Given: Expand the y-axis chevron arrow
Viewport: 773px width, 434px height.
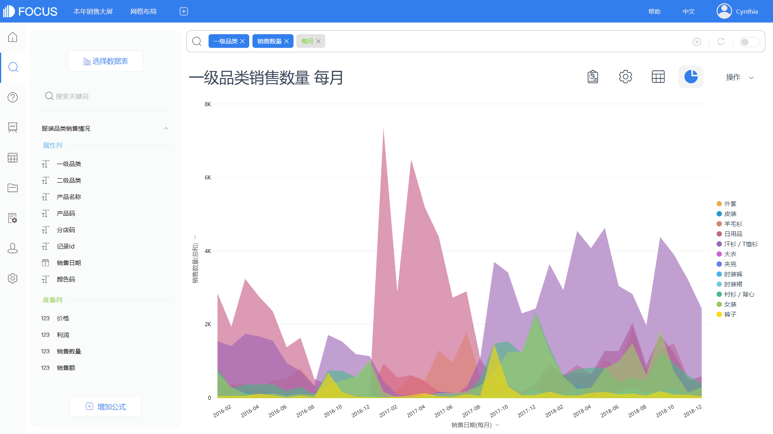Looking at the screenshot, I should click(x=195, y=237).
